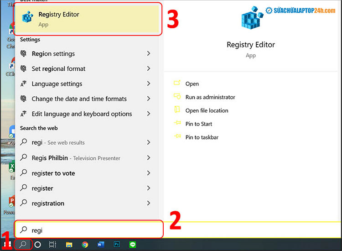Click the magnifier icon beside register to vote

[23, 173]
